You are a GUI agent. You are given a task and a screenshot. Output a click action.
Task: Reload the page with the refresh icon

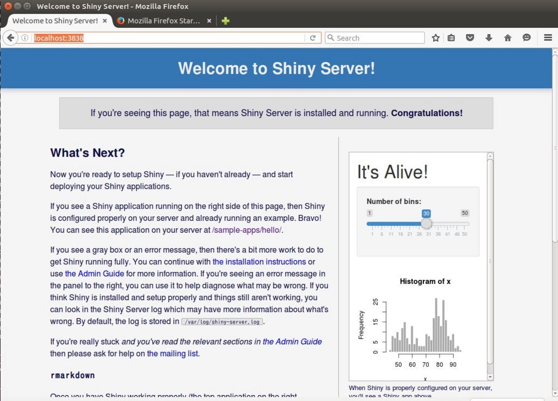pyautogui.click(x=313, y=38)
